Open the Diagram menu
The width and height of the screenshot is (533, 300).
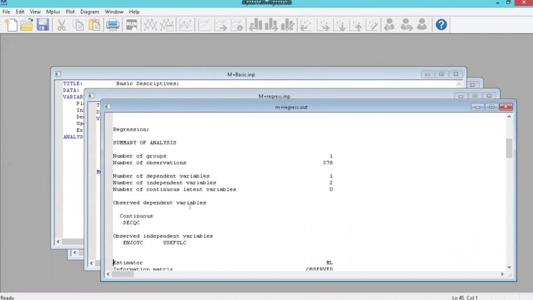(x=90, y=12)
